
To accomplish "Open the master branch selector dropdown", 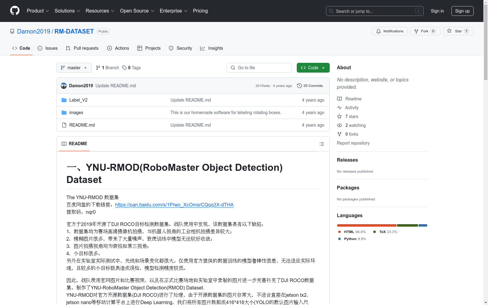I will (x=74, y=68).
